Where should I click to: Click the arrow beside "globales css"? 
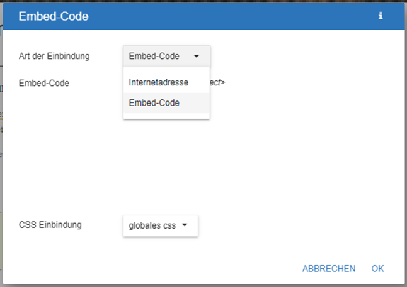185,225
